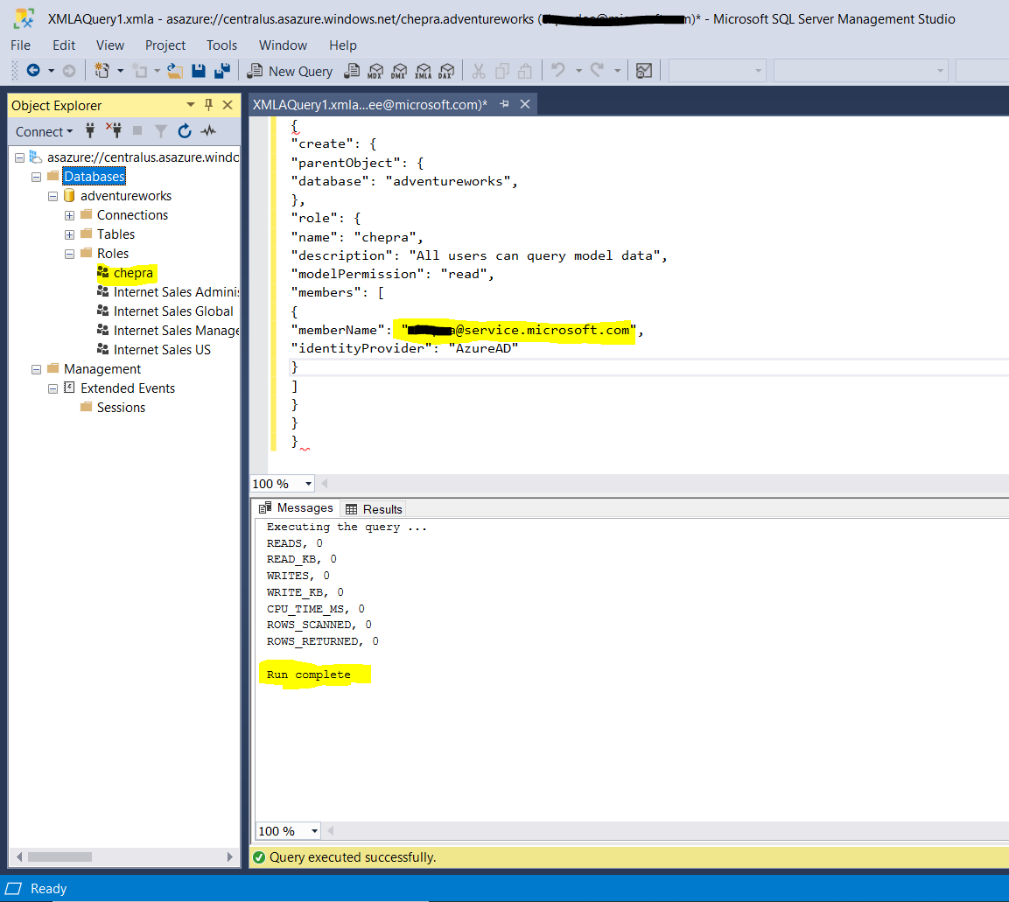Click the Paste clipboard icon
This screenshot has width=1009, height=902.
525,71
